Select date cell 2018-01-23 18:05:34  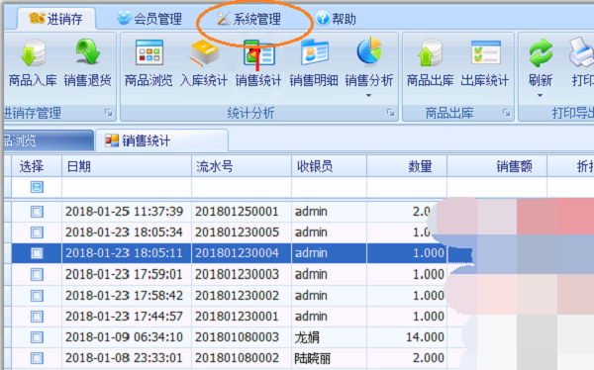[x=127, y=232]
